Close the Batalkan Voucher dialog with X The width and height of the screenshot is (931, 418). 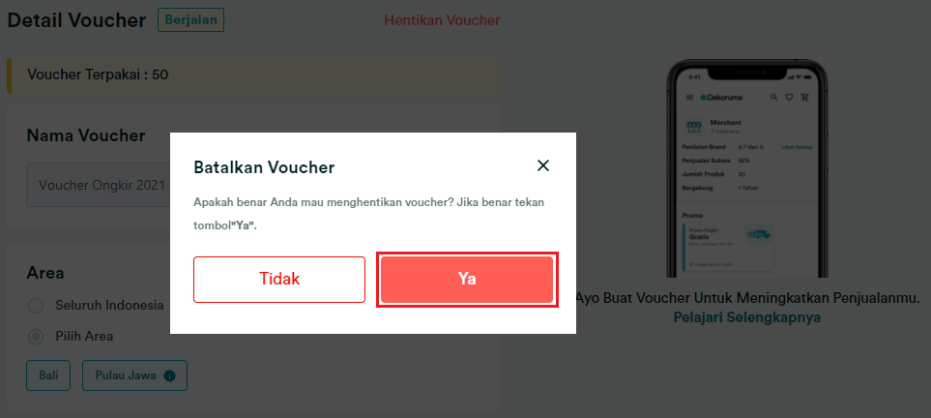(x=542, y=165)
